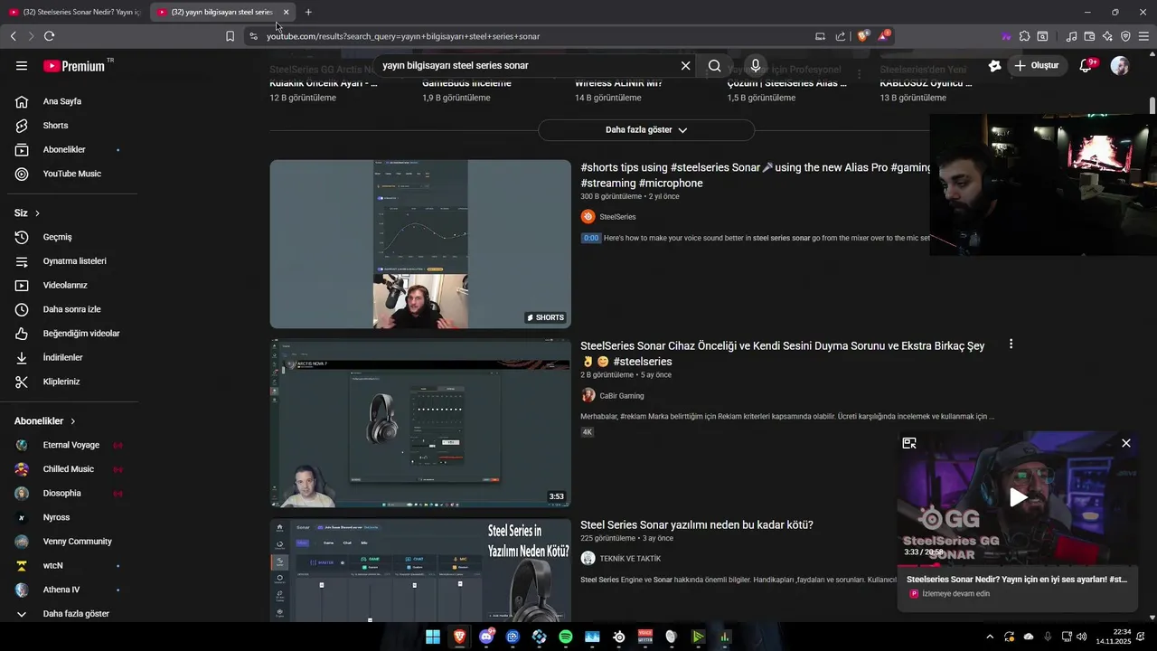Click the search input field
Image resolution: width=1157 pixels, height=651 pixels.
point(529,66)
